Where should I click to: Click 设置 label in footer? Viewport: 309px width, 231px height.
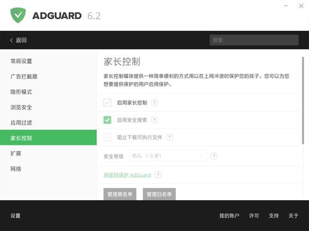[15, 216]
